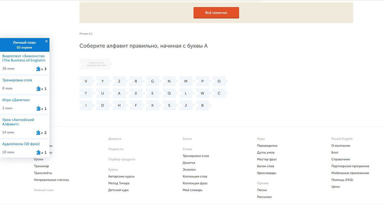Viewport: 385px width, 205px height.
Task: Click puzzle icon in Урок «Английский Алфавит» row
Action: click(x=38, y=133)
